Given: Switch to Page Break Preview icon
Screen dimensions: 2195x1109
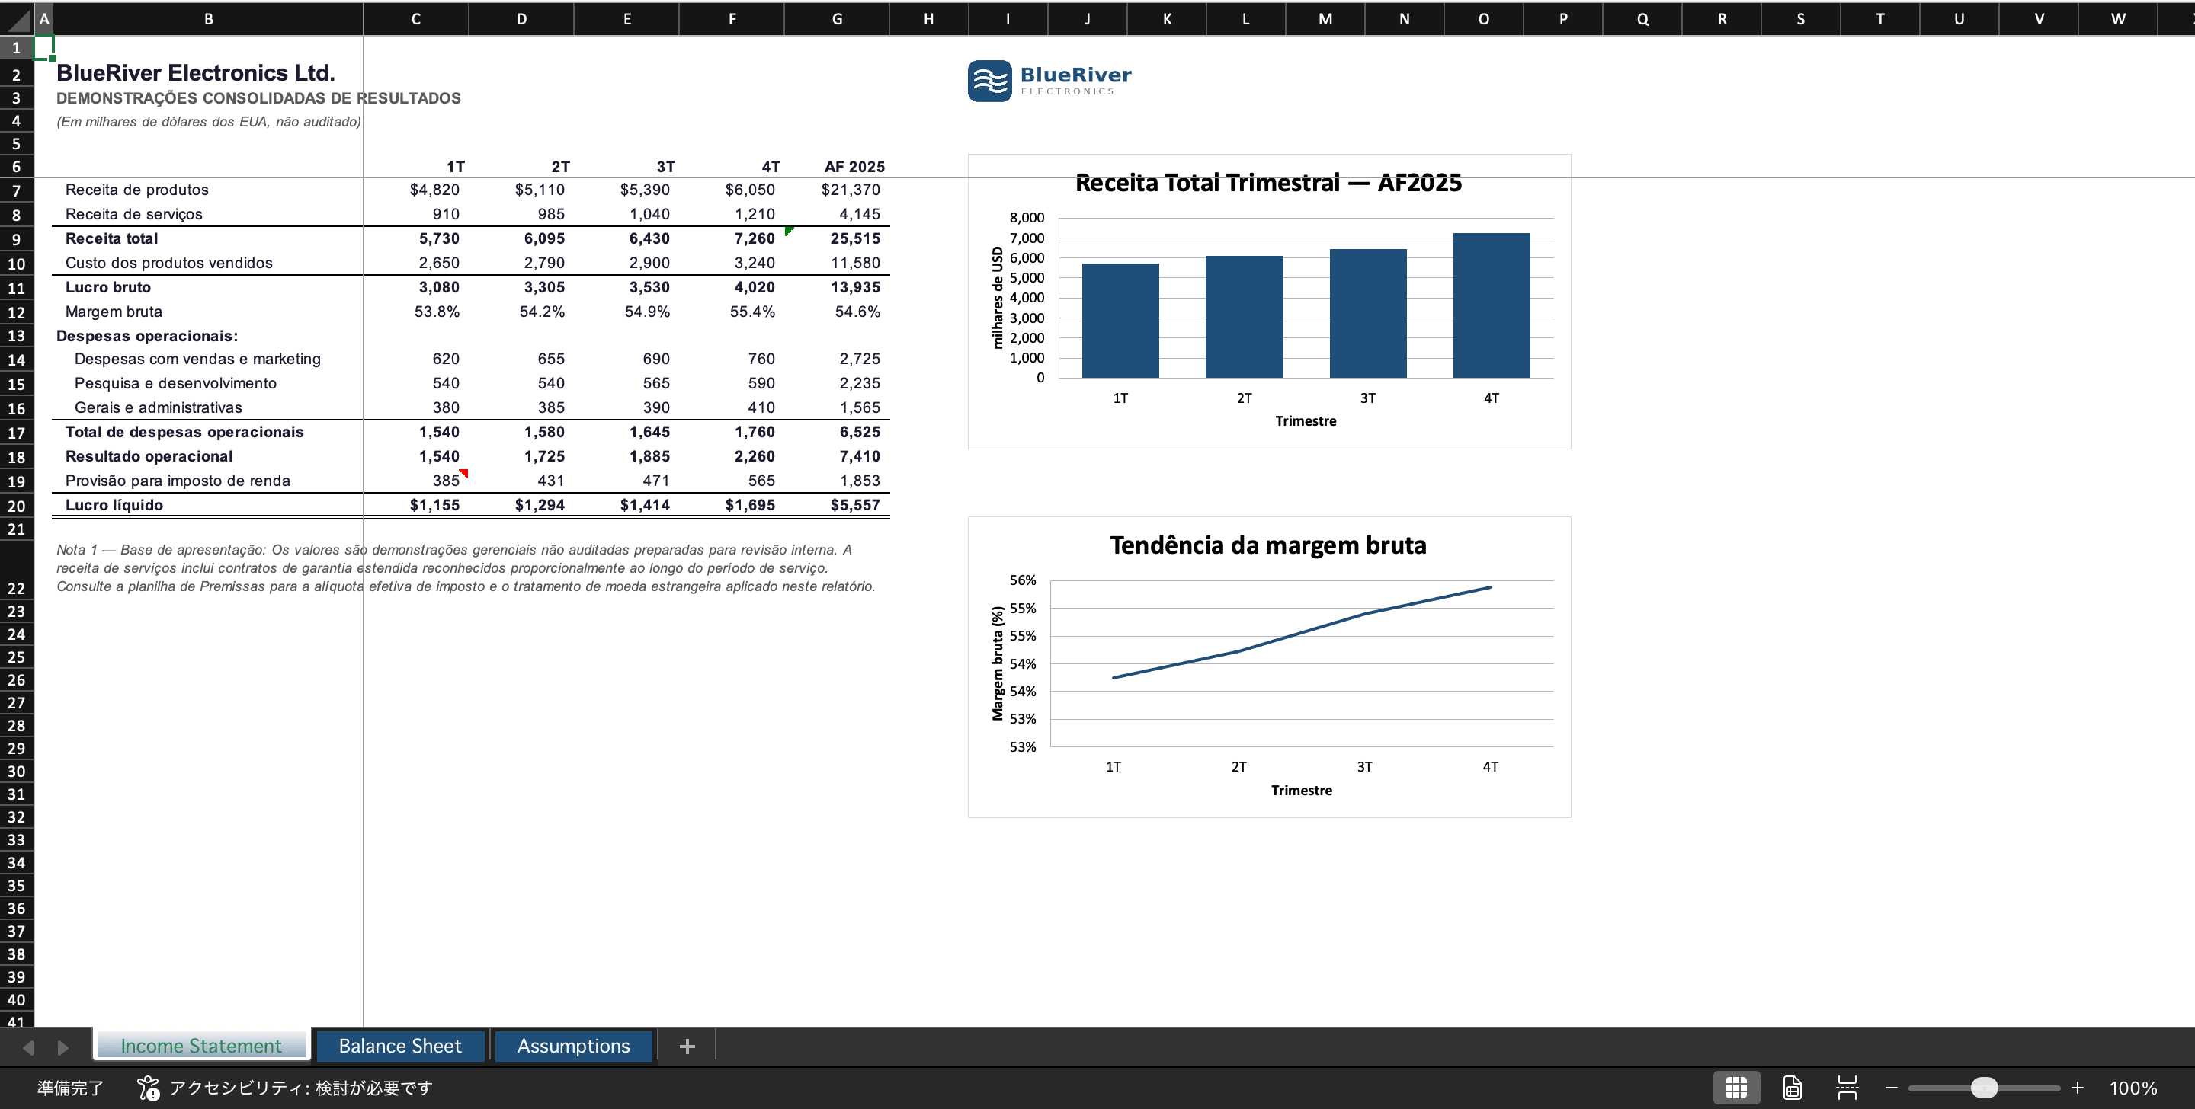Looking at the screenshot, I should coord(1847,1088).
